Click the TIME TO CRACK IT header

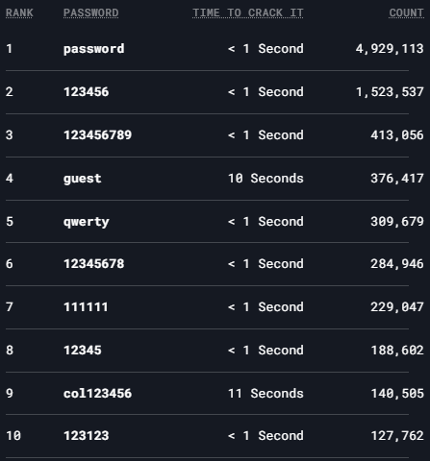click(x=247, y=12)
